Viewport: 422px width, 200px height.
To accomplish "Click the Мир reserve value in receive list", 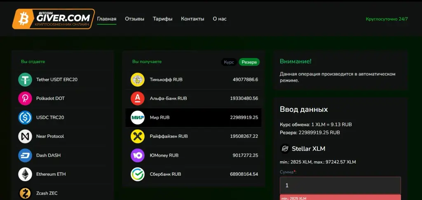I will pyautogui.click(x=244, y=118).
